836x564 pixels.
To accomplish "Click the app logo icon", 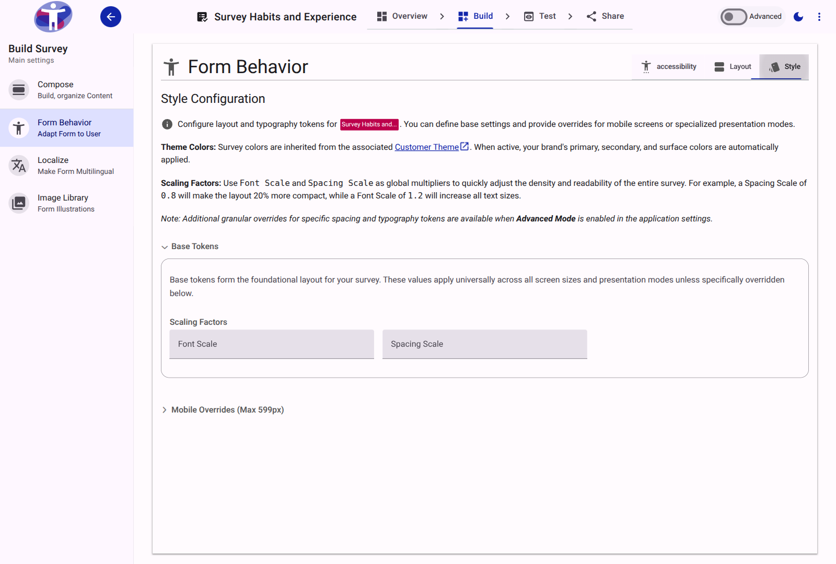I will tap(53, 17).
